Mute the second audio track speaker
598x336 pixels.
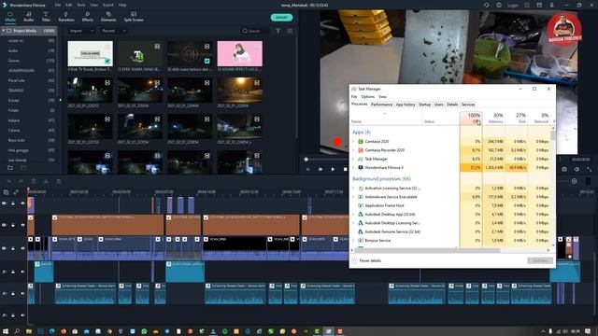pyautogui.click(x=22, y=293)
